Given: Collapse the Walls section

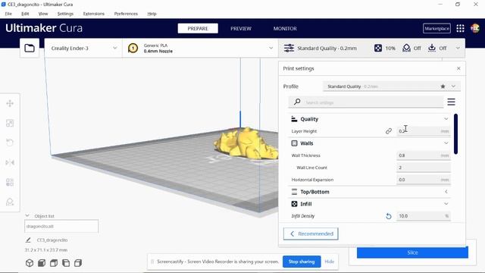Looking at the screenshot, I should [x=446, y=143].
